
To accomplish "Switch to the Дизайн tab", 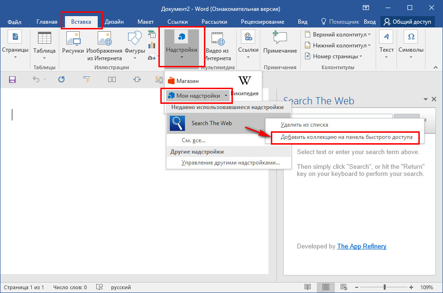I will click(x=114, y=22).
